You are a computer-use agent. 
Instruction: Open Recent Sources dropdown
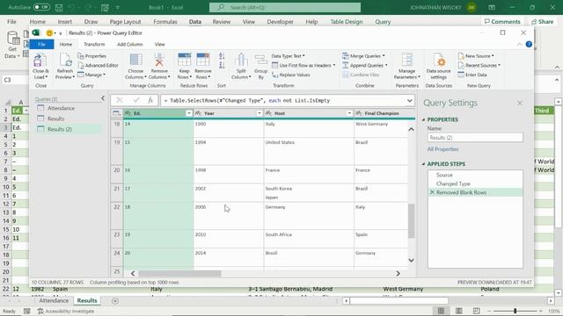479,65
